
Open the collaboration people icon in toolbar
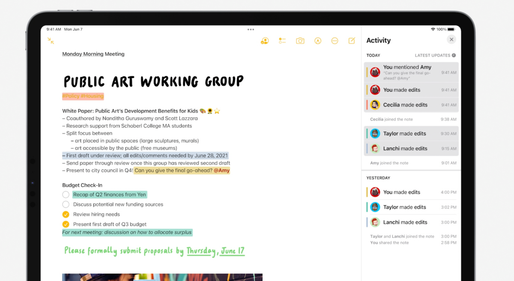click(x=265, y=41)
